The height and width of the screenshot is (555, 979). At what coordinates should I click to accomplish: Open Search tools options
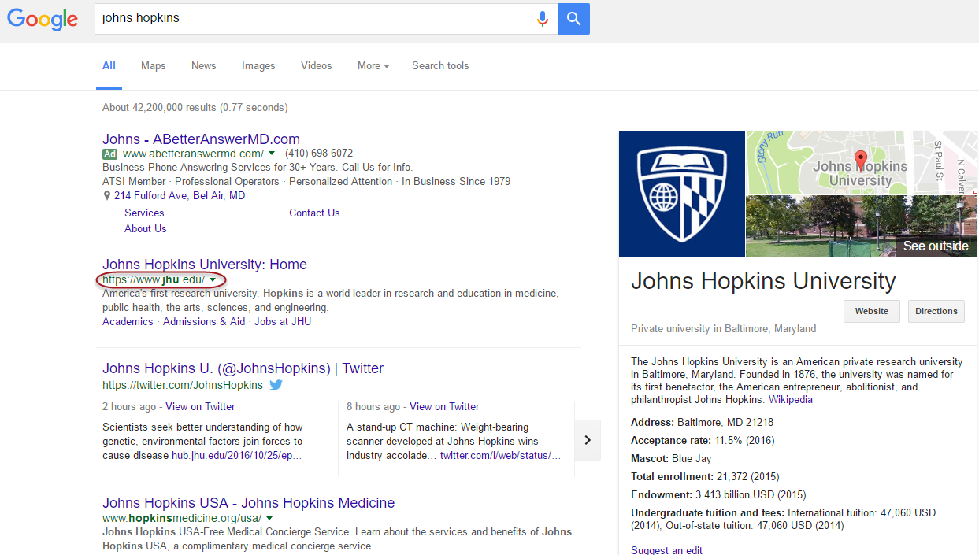(x=440, y=66)
